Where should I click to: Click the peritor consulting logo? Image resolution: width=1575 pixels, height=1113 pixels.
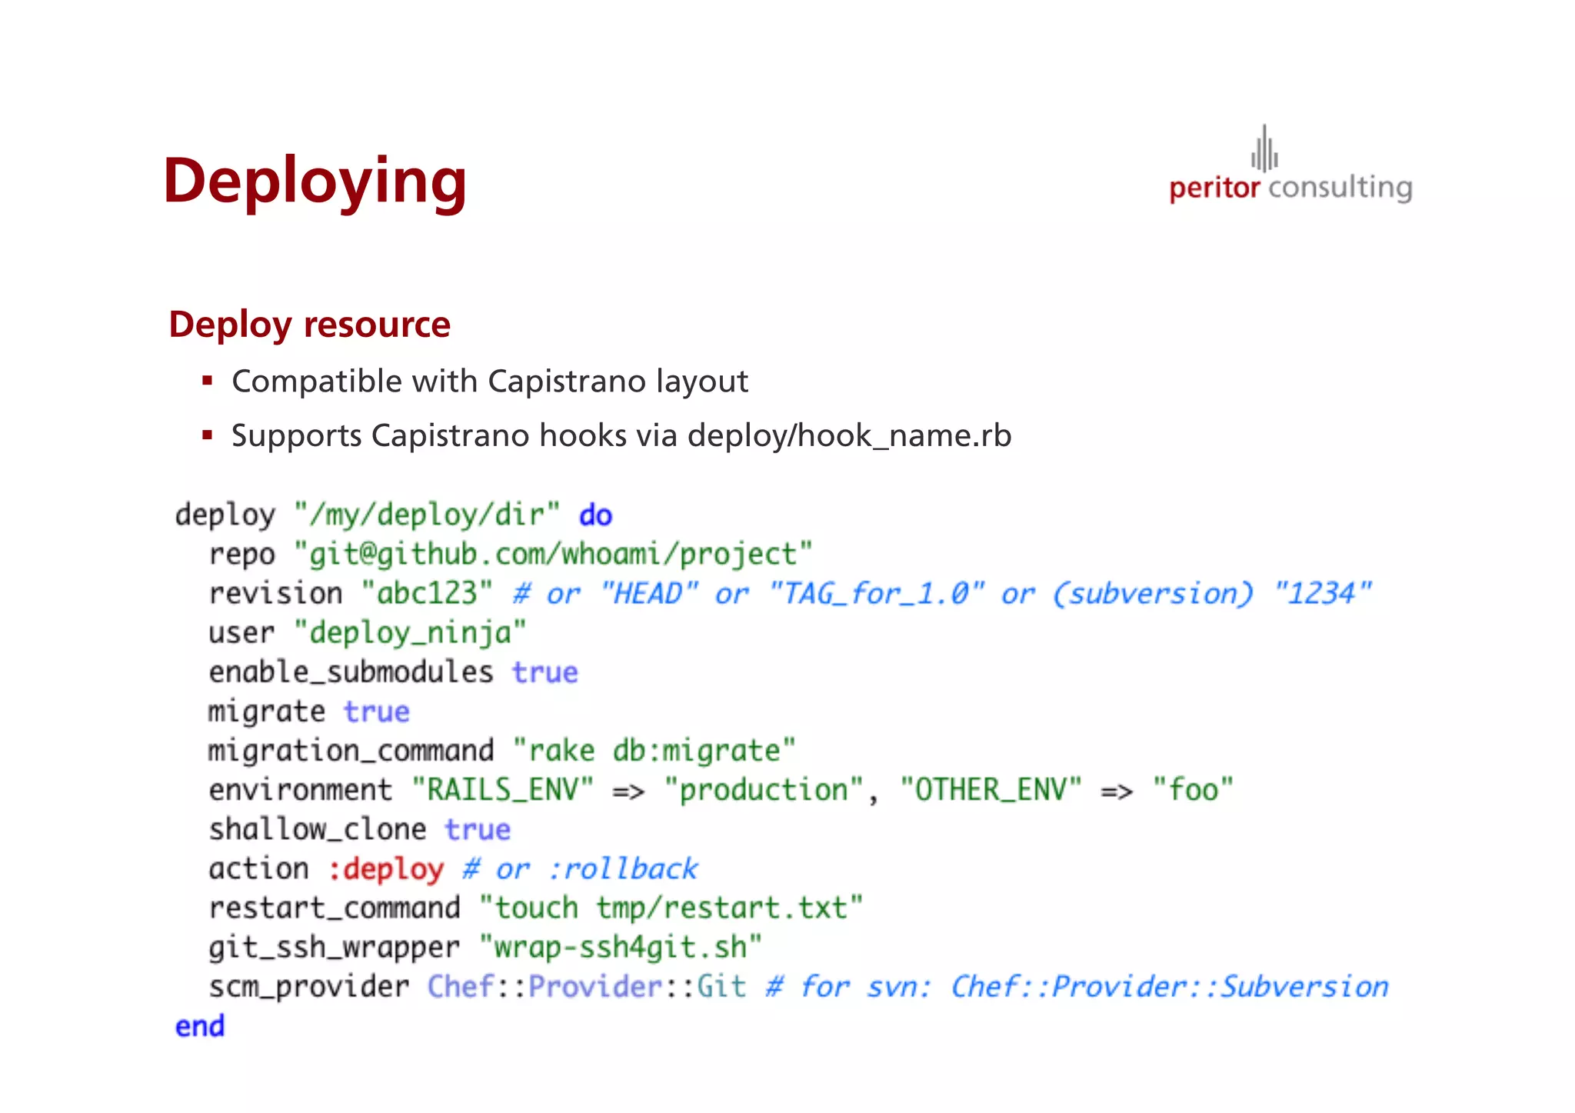[x=1290, y=165]
